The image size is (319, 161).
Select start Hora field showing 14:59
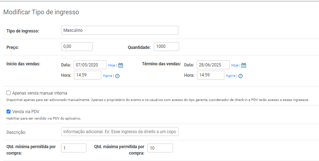[x=87, y=75]
